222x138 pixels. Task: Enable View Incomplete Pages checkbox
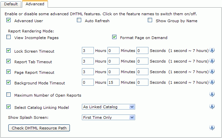click(9, 37)
